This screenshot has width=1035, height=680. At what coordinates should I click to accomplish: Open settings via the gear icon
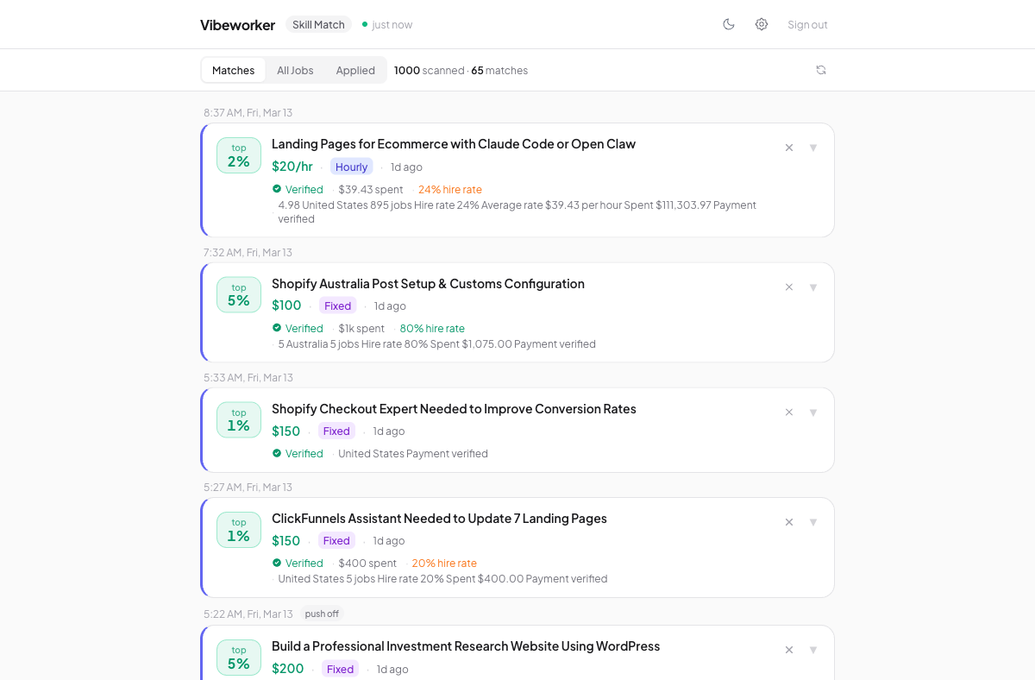[x=762, y=24]
